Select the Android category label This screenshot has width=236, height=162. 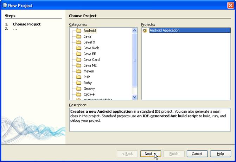pos(90,30)
